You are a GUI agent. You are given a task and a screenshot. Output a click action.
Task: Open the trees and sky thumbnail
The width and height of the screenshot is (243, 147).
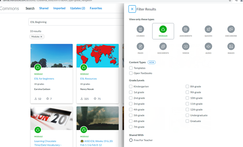point(52,56)
